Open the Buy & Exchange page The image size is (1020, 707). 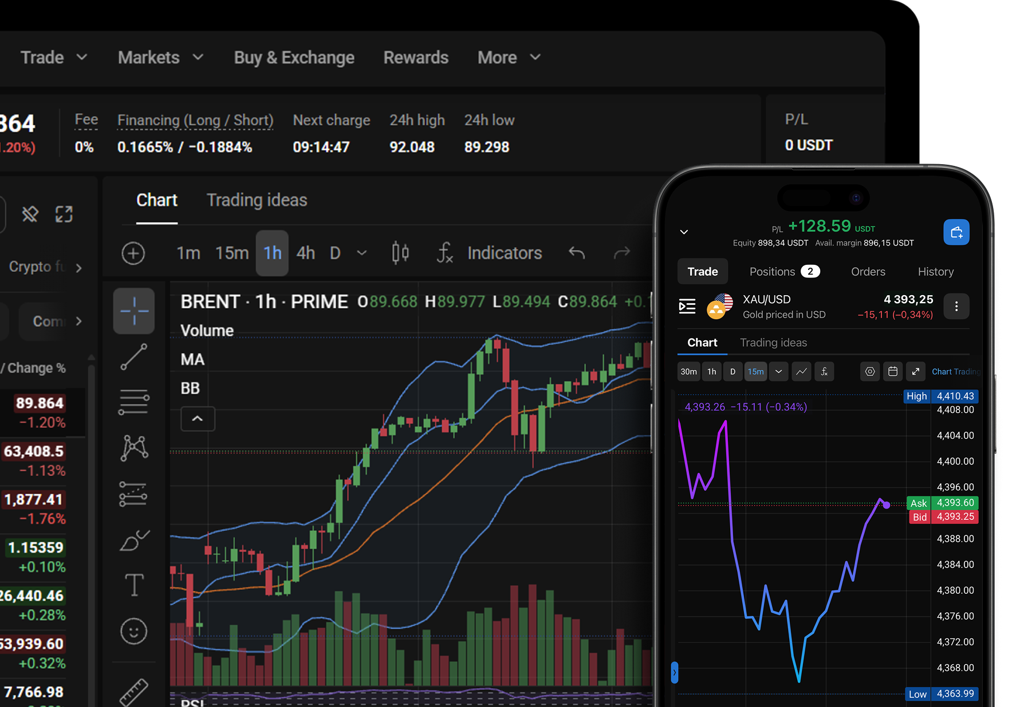click(294, 57)
